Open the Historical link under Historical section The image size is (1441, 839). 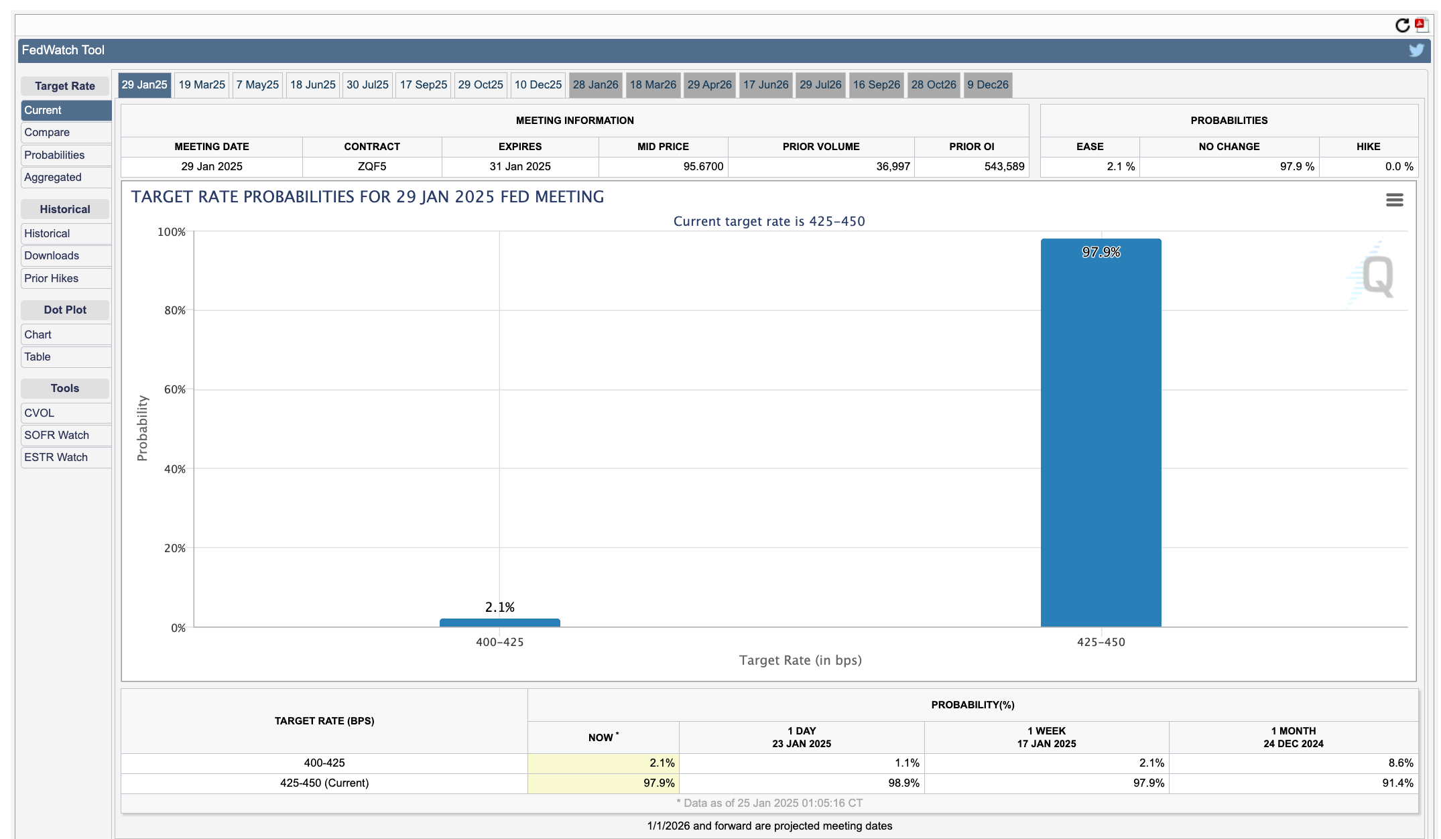[x=66, y=234]
